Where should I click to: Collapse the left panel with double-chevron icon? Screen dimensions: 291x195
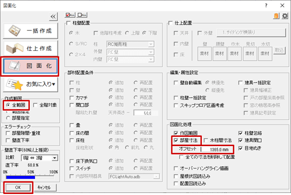(53, 16)
